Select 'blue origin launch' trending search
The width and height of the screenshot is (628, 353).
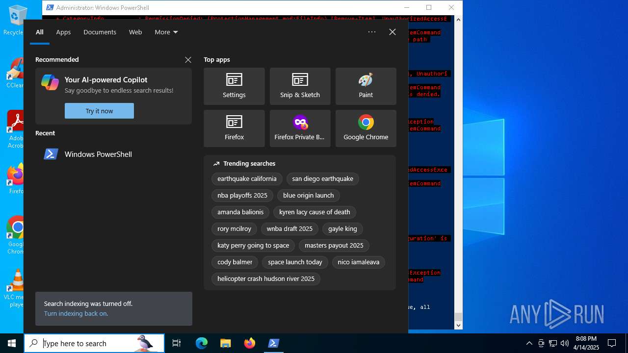[308, 196]
